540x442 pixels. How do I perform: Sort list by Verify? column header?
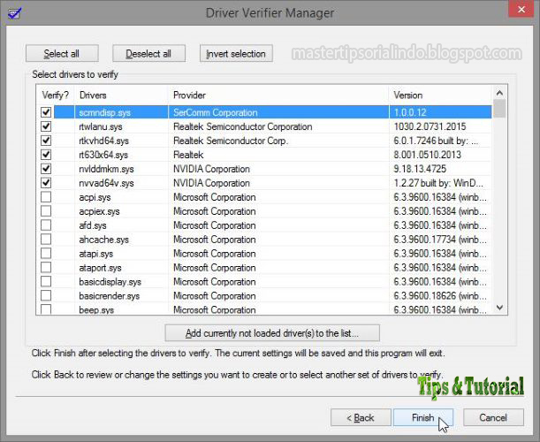pos(55,95)
